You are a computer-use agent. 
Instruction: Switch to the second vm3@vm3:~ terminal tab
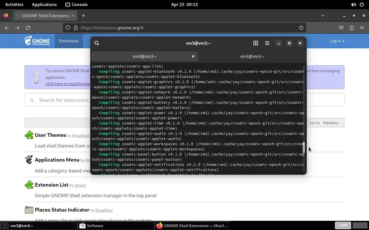point(252,56)
